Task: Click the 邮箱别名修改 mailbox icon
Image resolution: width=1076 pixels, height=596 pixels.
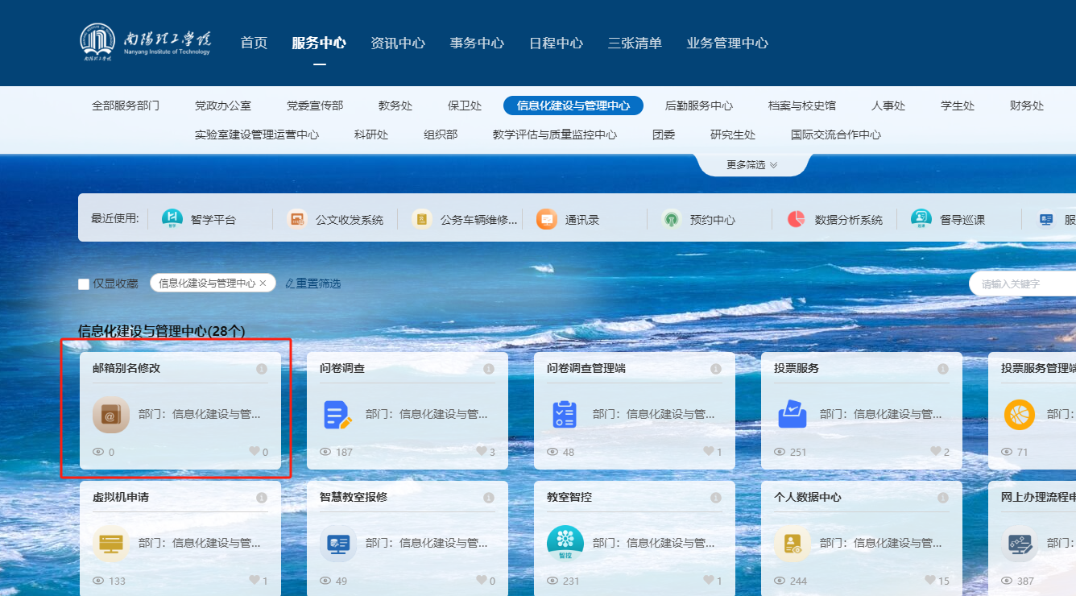Action: point(111,415)
